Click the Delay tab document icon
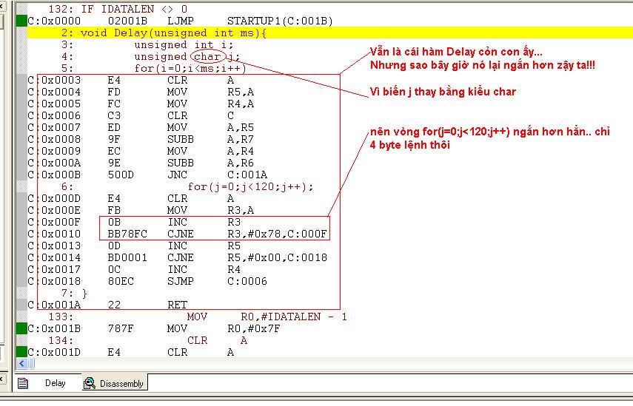This screenshot has width=633, height=406. (23, 383)
